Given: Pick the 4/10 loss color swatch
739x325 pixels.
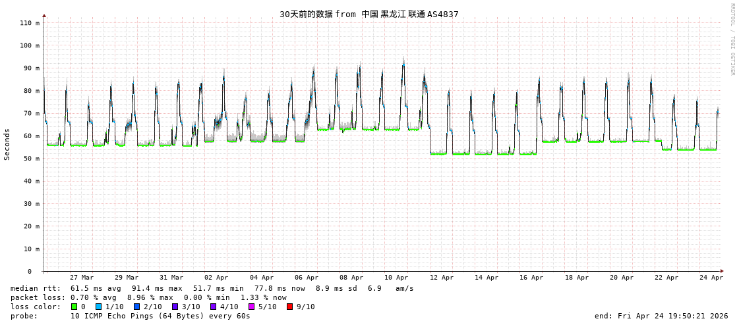Looking at the screenshot, I should pos(213,307).
